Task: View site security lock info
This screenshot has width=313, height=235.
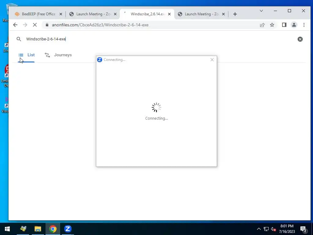Action: click(47, 25)
